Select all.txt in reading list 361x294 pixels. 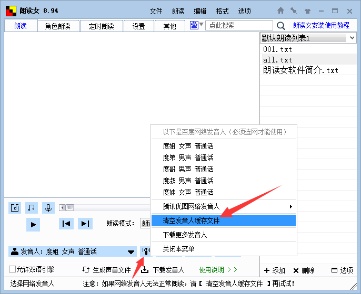(308, 60)
